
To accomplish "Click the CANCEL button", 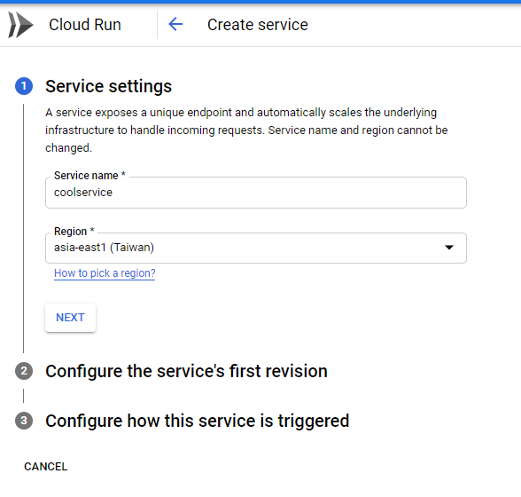I will pyautogui.click(x=46, y=467).
